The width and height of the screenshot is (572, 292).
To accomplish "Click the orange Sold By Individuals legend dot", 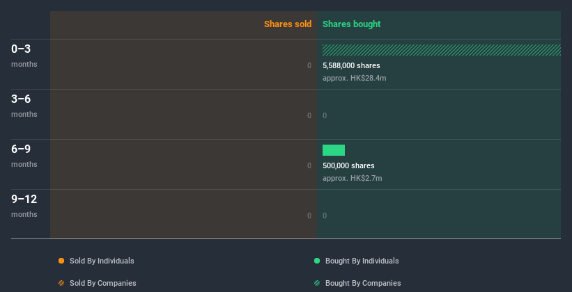I will [x=61, y=261].
